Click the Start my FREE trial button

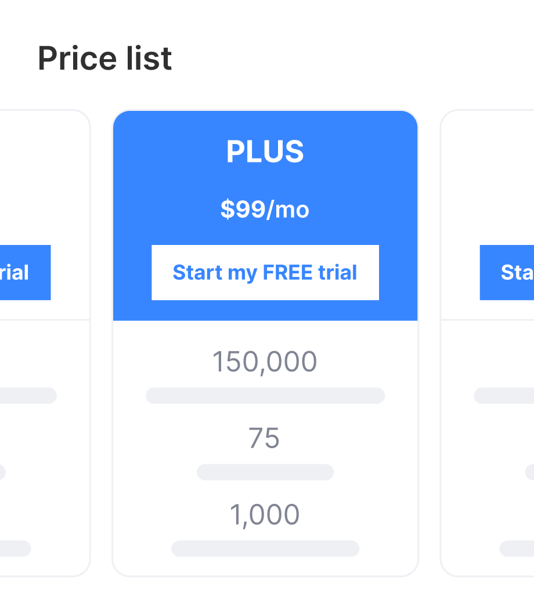tap(265, 272)
